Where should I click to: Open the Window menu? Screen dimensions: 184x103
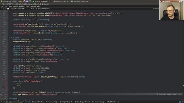(33, 7)
